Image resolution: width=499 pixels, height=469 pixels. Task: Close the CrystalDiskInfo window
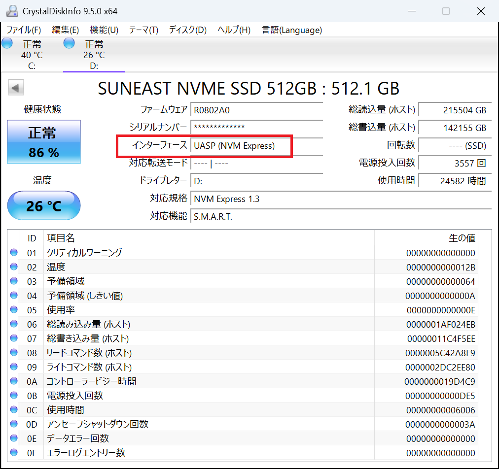(x=481, y=11)
